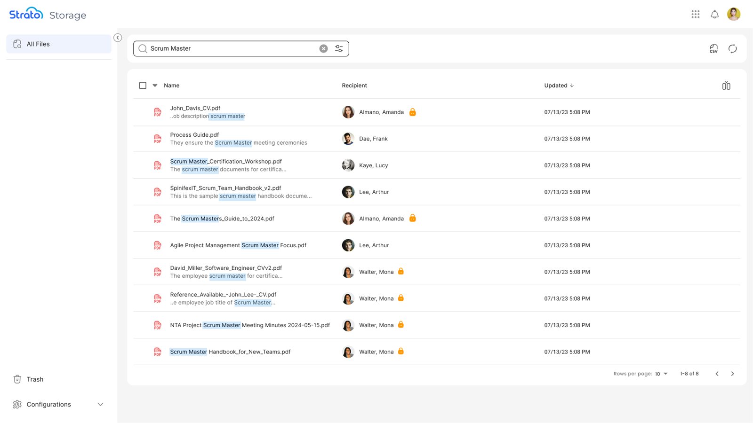This screenshot has width=753, height=423.
Task: Click Frank Dae's avatar
Action: [x=348, y=139]
